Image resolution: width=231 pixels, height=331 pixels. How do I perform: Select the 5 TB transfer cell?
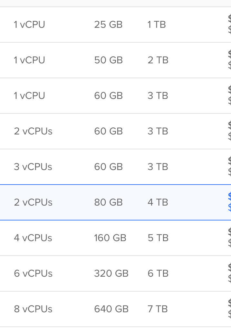(x=158, y=238)
